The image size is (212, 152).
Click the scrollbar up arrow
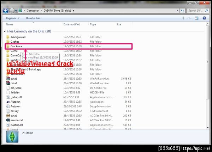tap(208, 24)
